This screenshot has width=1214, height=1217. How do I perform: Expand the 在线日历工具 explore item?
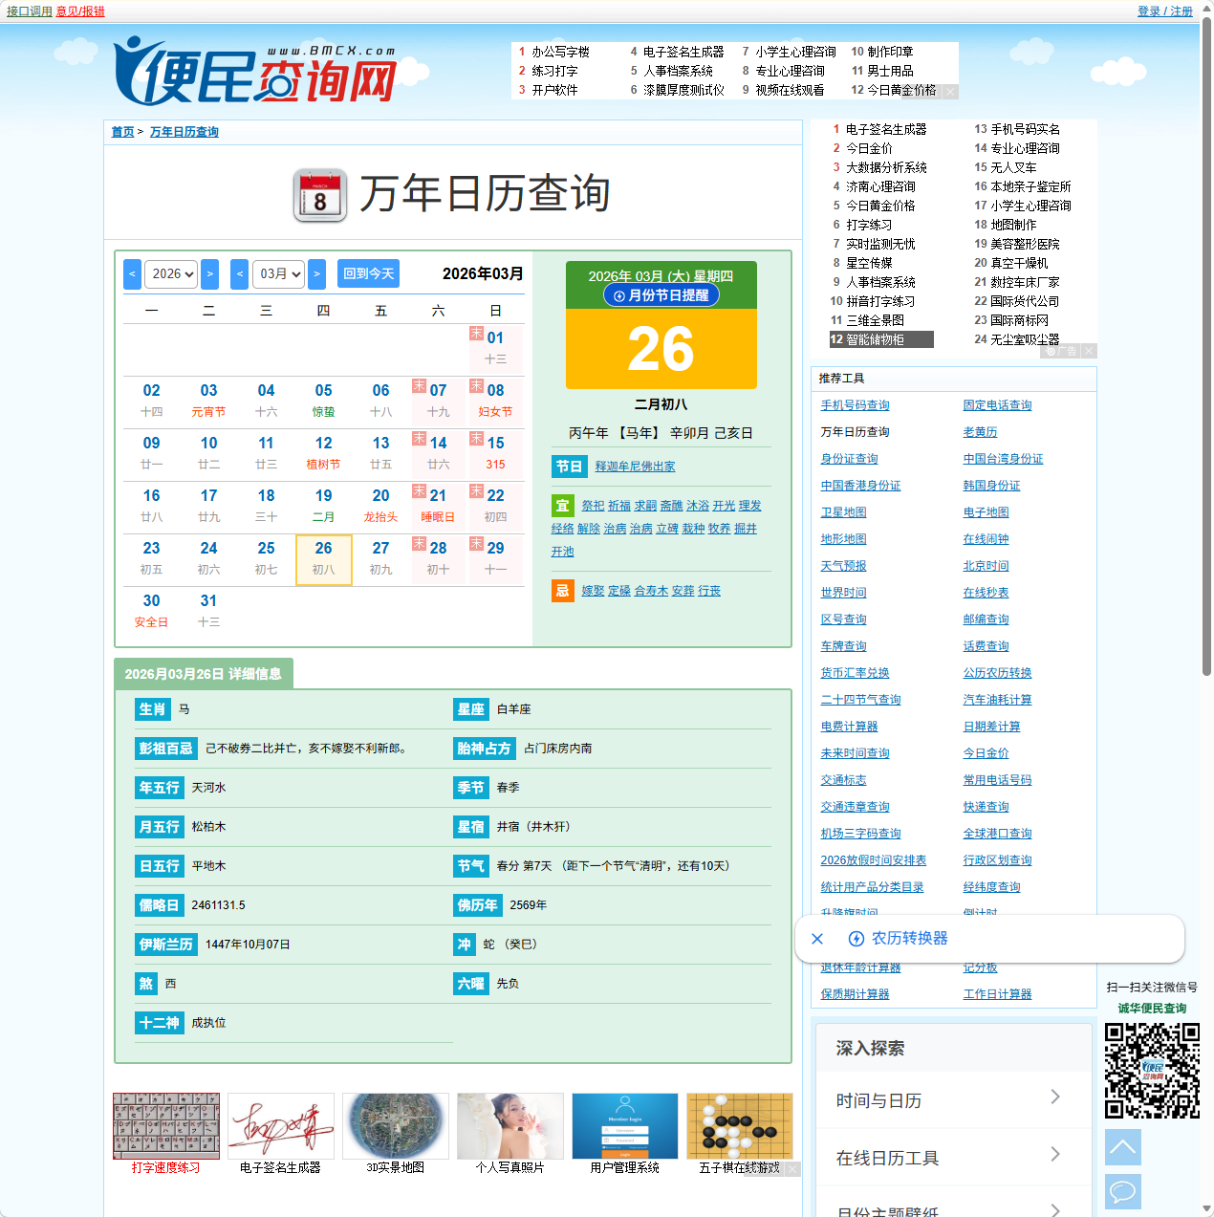(x=953, y=1158)
